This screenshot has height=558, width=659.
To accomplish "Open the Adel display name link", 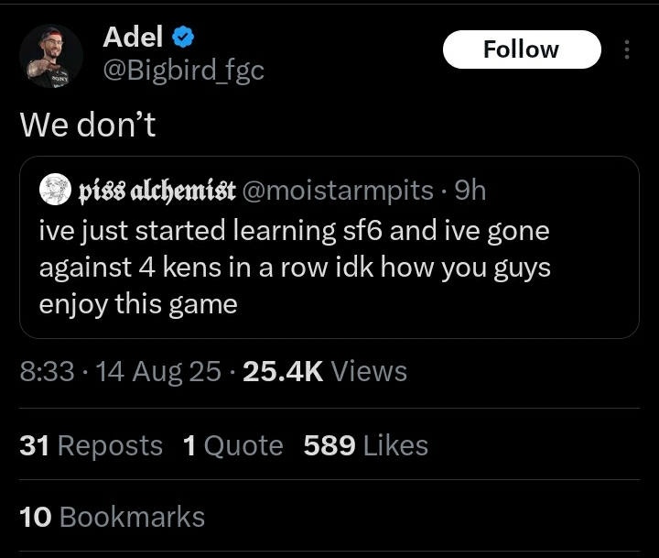I will tap(133, 37).
